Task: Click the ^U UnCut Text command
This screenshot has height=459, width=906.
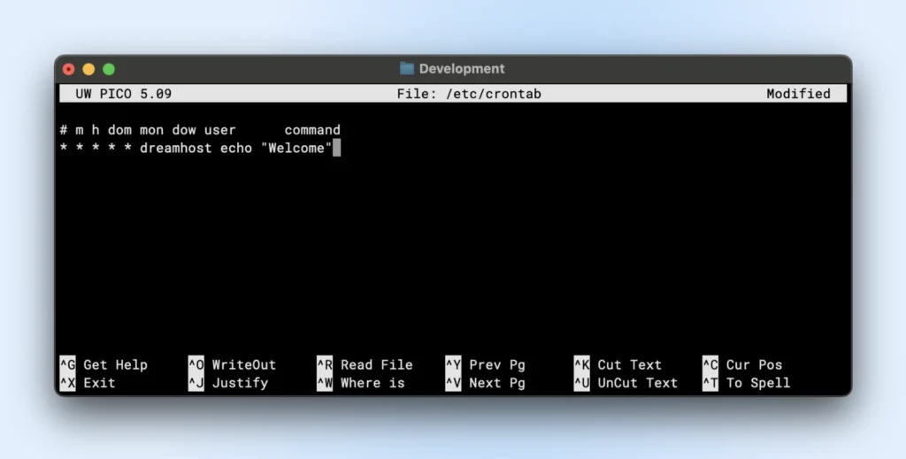Action: coord(625,383)
